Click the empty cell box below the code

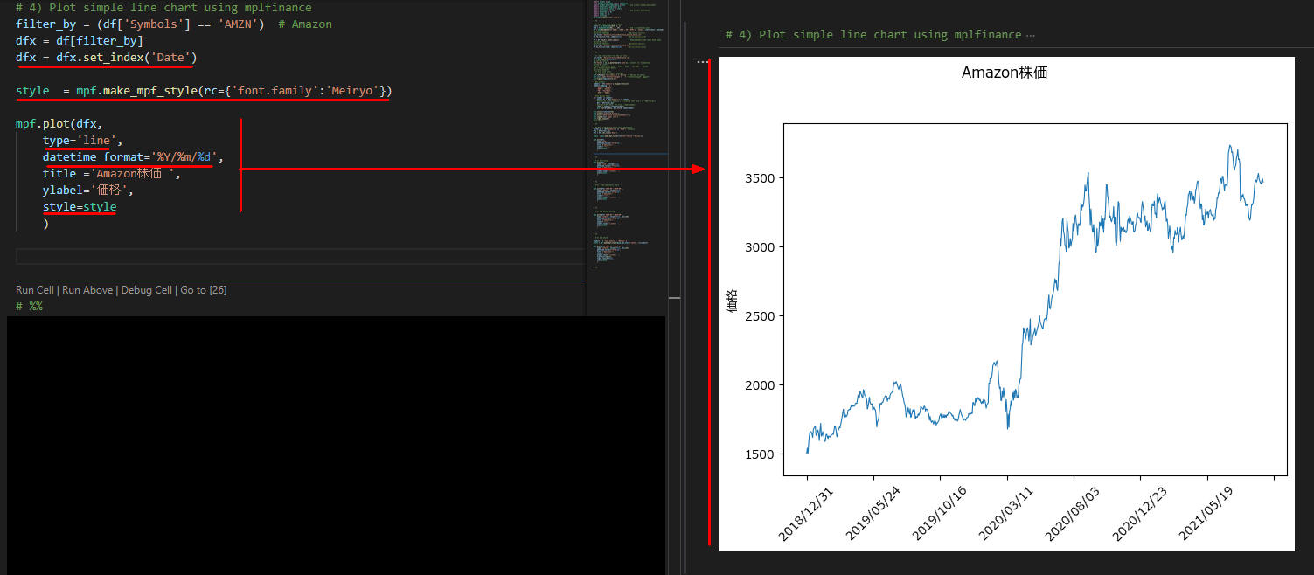coord(300,256)
